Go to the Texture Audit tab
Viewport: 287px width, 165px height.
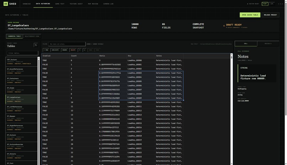coord(76,4)
